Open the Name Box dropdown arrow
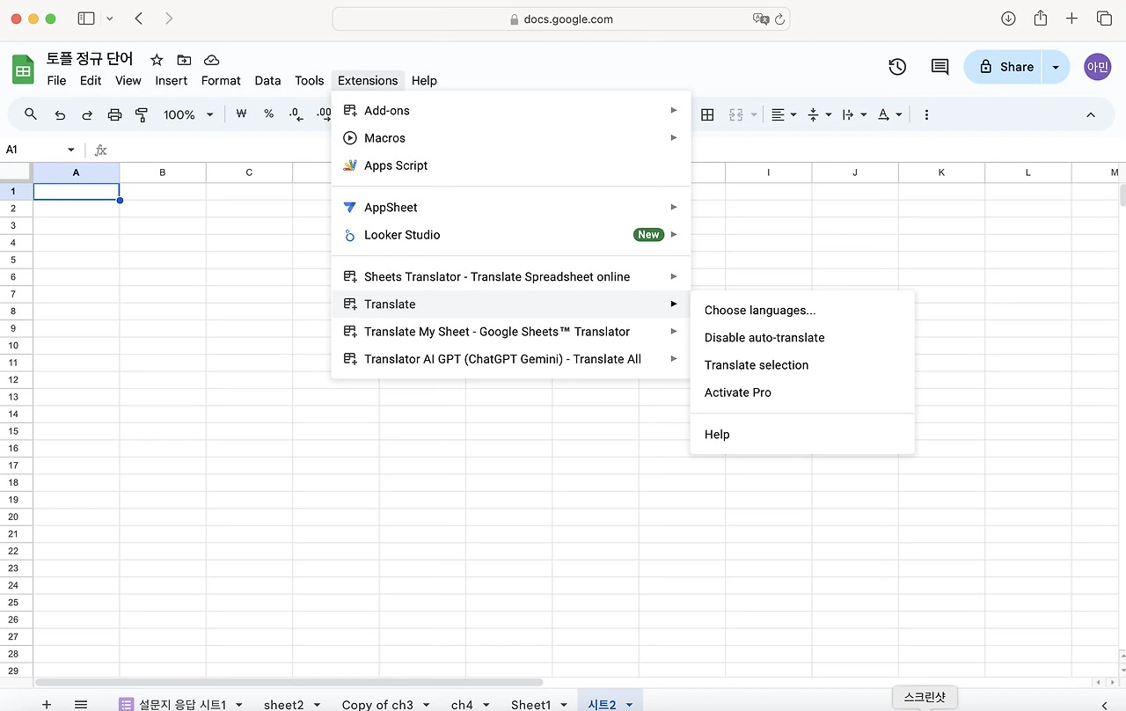 71,150
